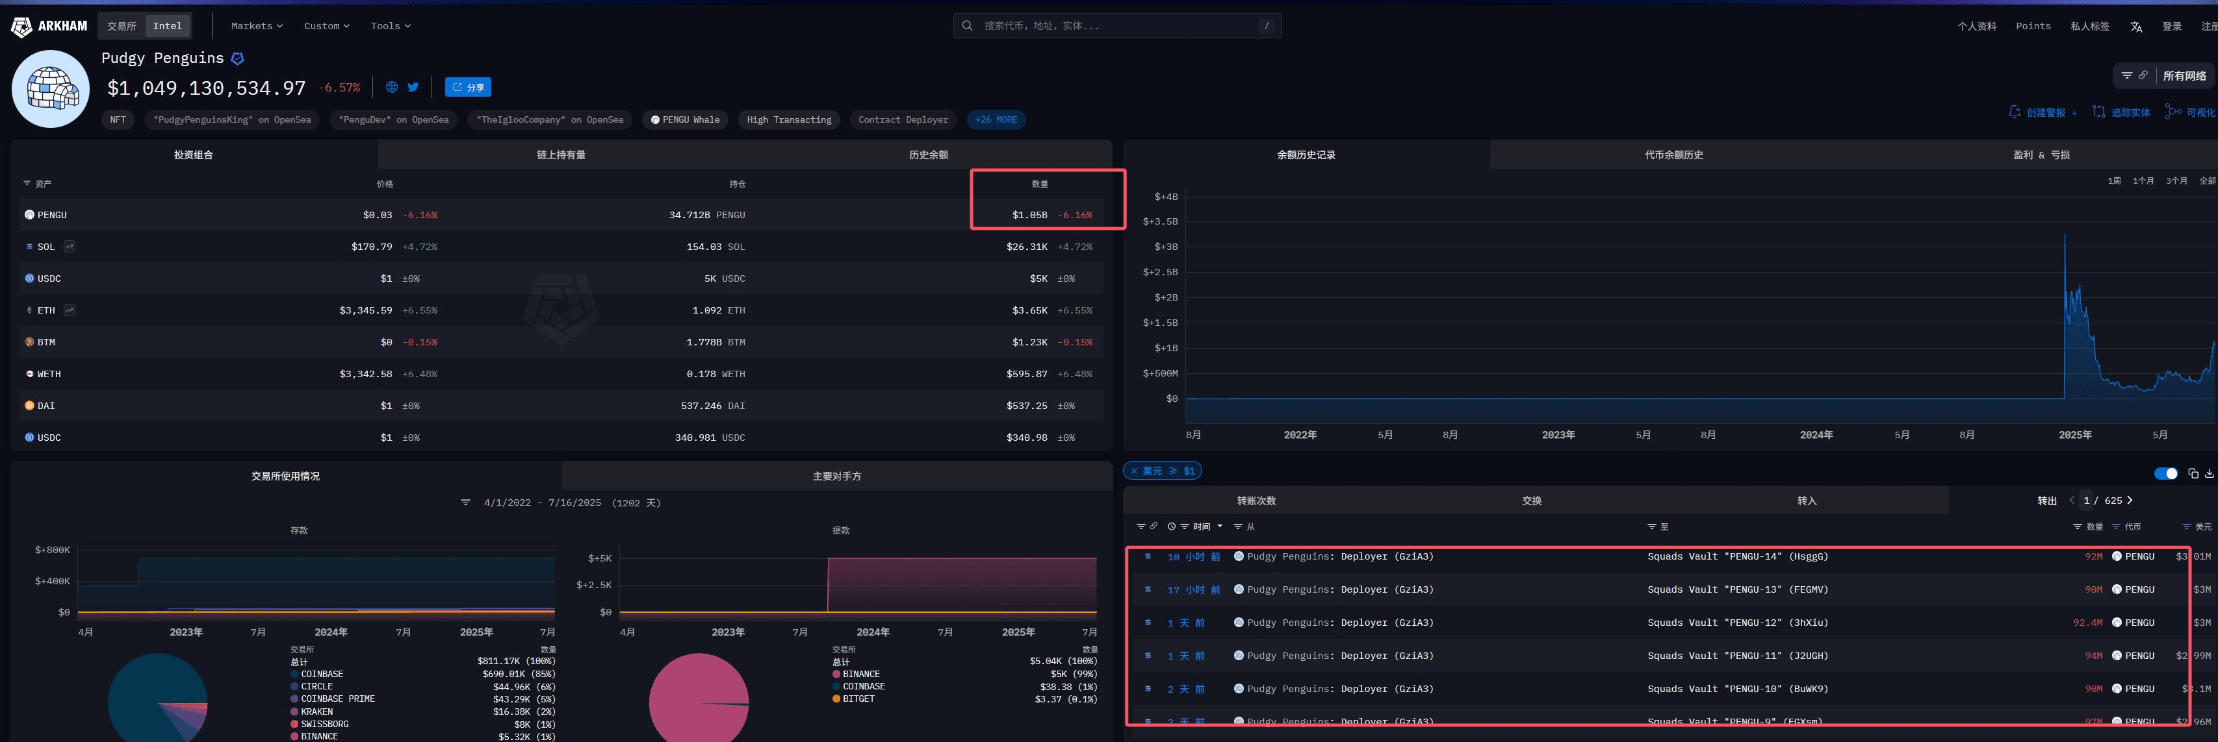
Task: Click the download icon above the transfers table
Action: point(2210,474)
